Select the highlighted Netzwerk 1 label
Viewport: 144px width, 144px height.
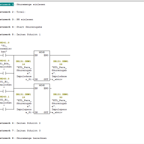pos(7,4)
